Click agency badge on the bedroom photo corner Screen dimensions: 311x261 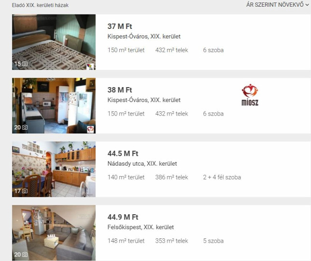point(90,66)
